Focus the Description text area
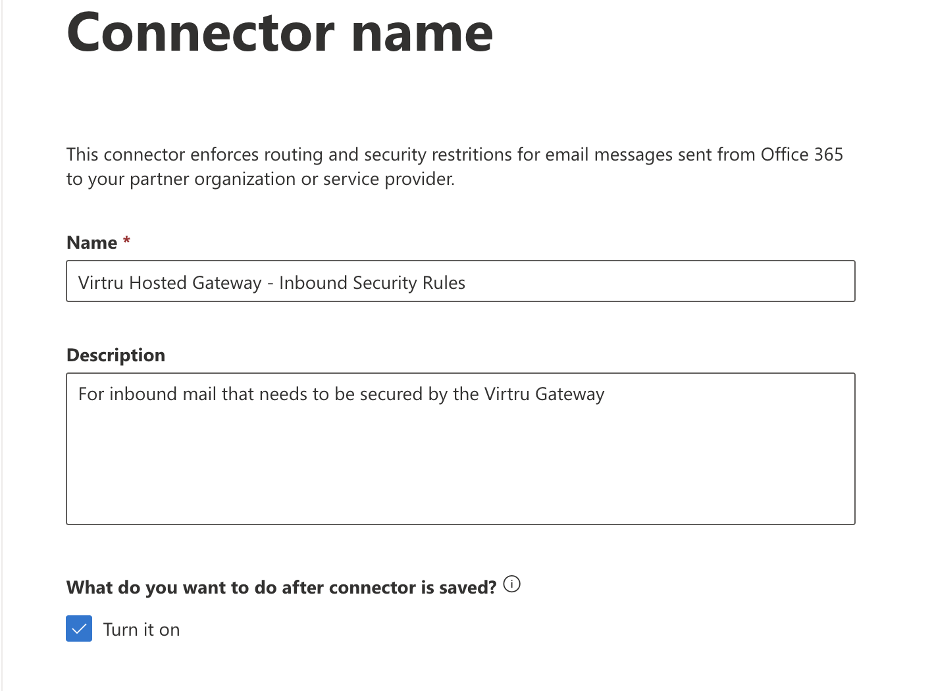Screen dimensions: 932x691 coord(461,449)
